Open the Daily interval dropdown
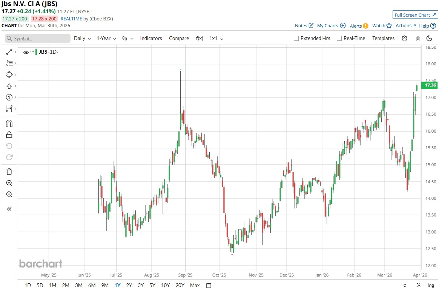The height and width of the screenshot is (289, 439). coord(82,39)
